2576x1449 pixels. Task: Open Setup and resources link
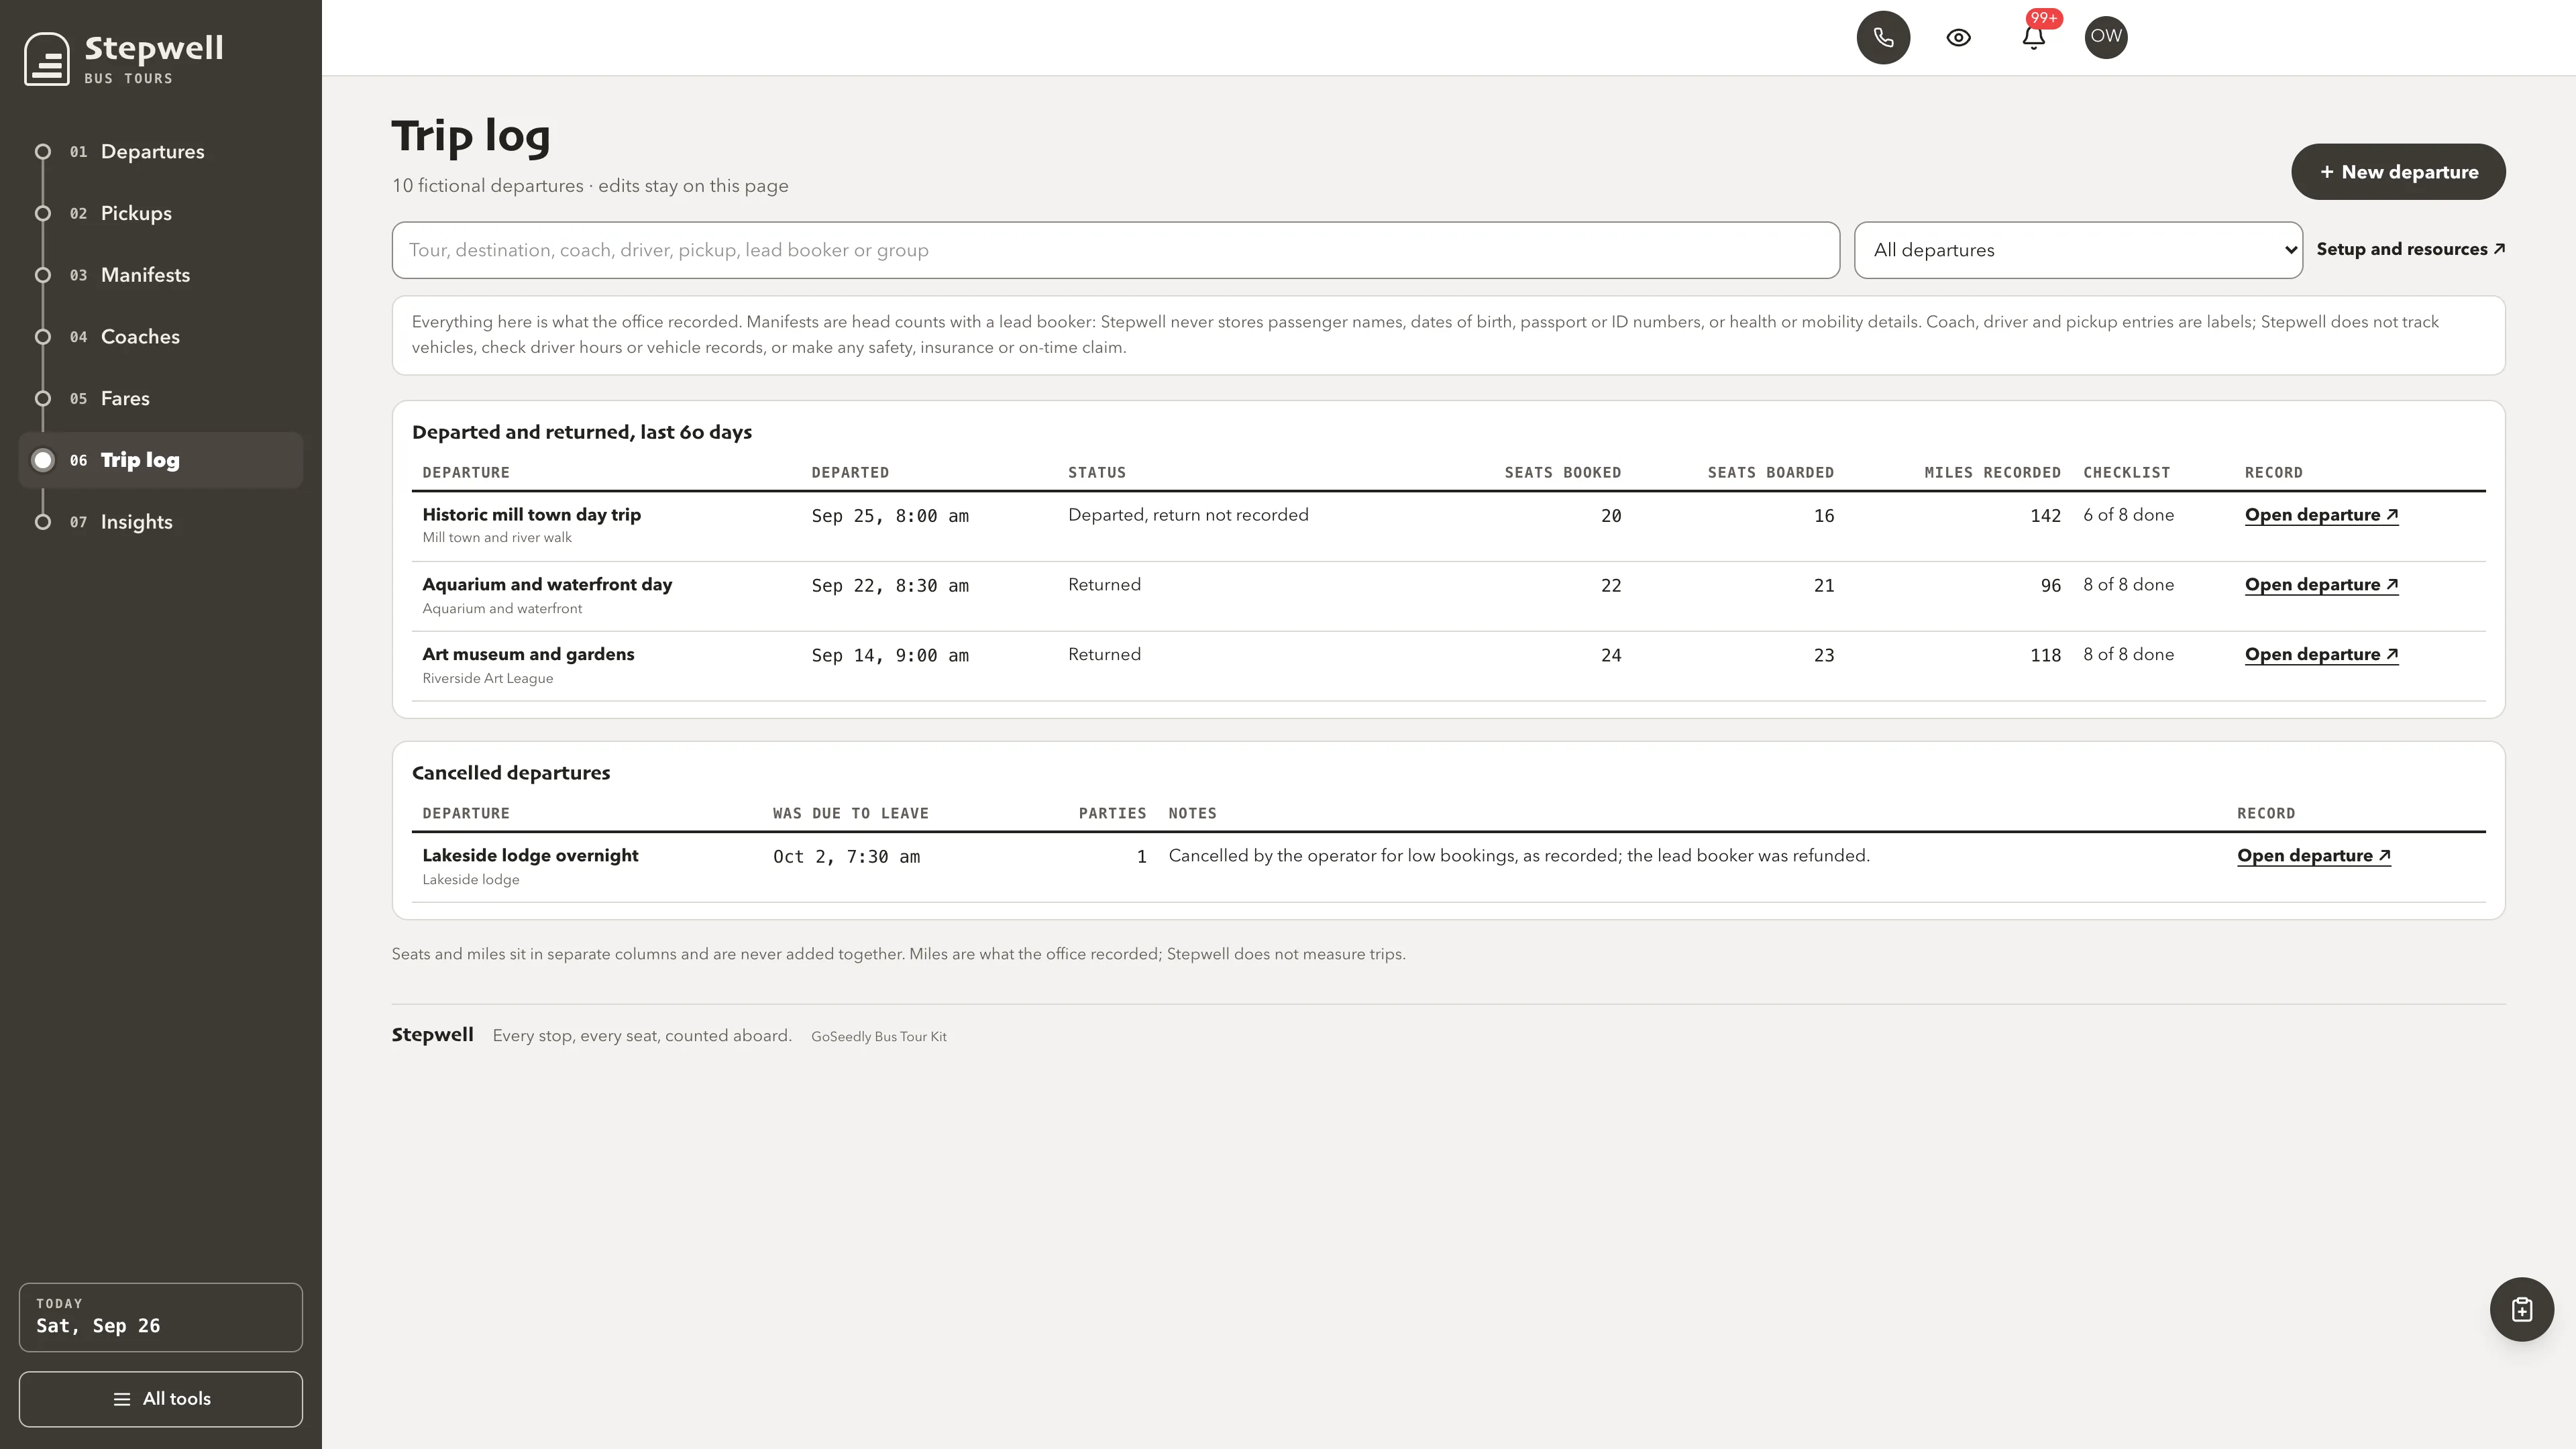pos(2411,249)
